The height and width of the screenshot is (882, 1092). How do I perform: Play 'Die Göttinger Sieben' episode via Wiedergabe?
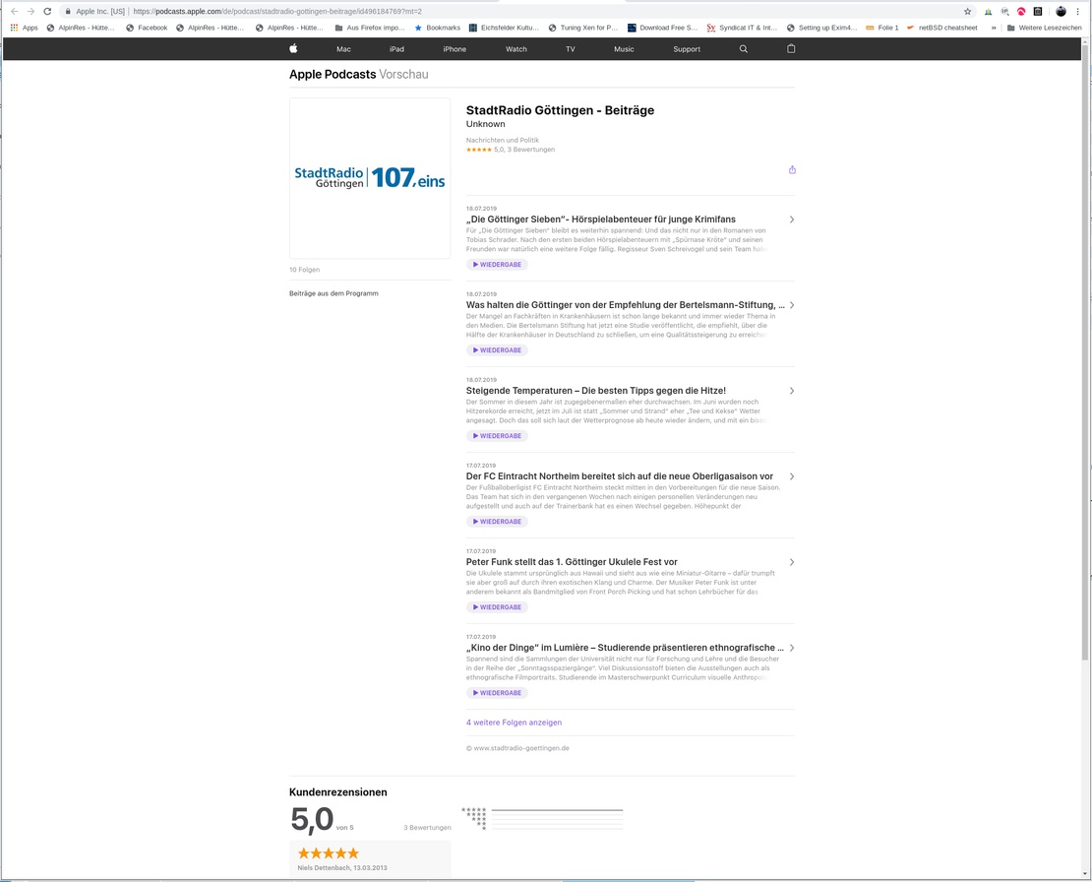point(497,265)
